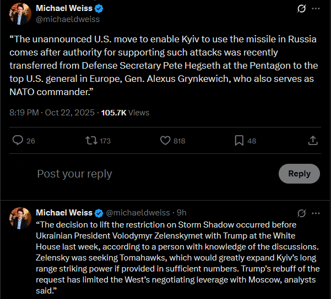The width and height of the screenshot is (331, 299).
Task: Open more options on the reply post
Action: coord(316,213)
